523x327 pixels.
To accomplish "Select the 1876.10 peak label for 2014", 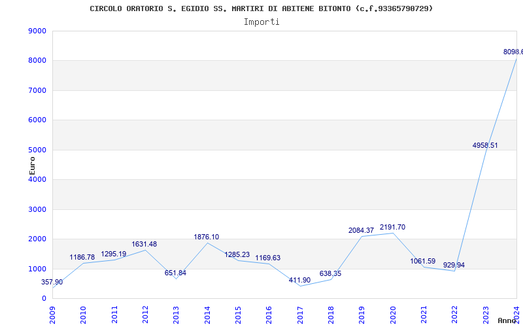I will [x=207, y=237].
